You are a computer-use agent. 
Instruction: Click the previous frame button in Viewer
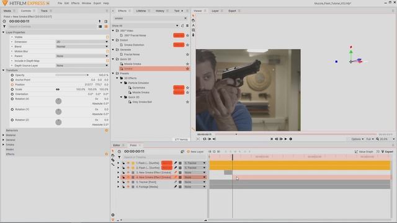(276, 139)
